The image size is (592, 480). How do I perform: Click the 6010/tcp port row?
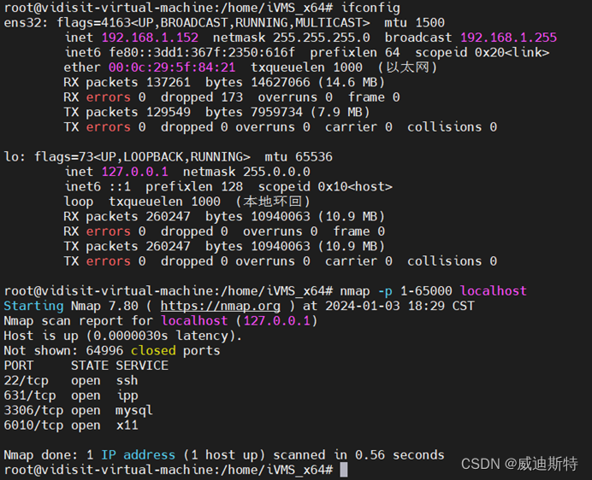pyautogui.click(x=71, y=425)
